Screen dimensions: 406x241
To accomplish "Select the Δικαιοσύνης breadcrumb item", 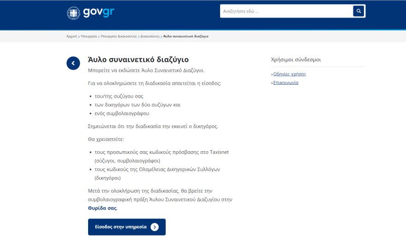I will 150,36.
